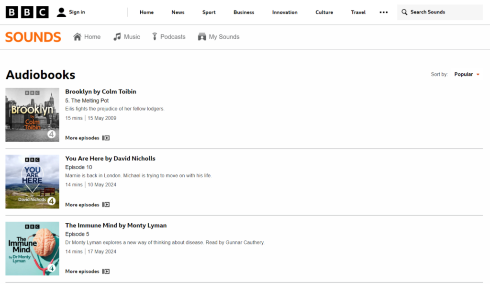This screenshot has width=490, height=284.
Task: Open the You Are Here cover thumbnail
Action: tap(32, 182)
